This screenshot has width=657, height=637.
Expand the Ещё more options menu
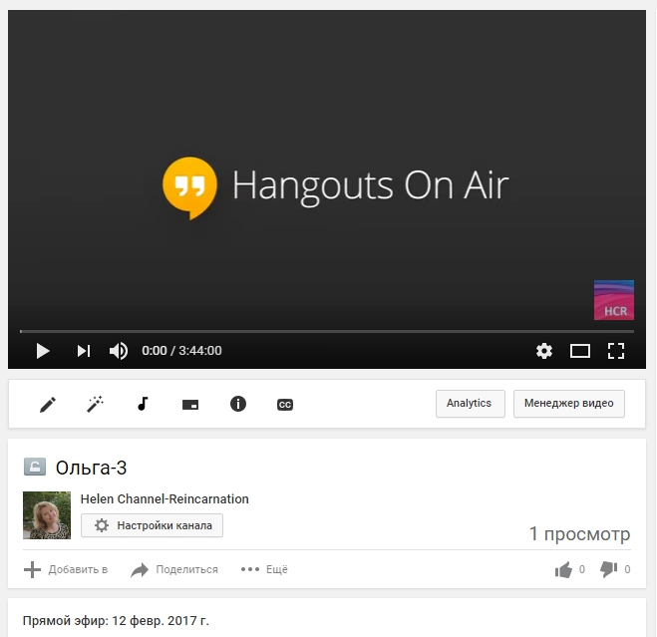coord(264,569)
